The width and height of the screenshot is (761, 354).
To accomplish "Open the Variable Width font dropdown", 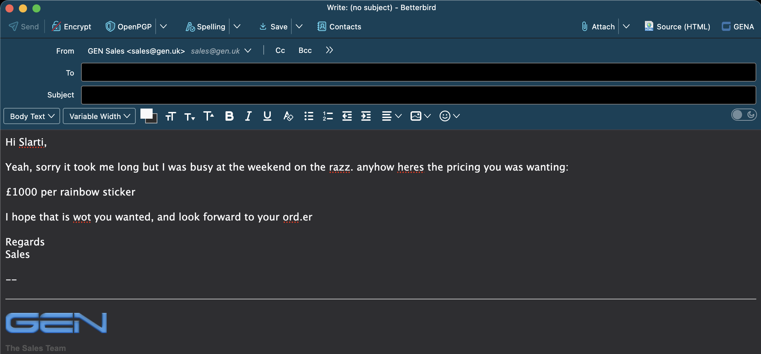I will tap(99, 116).
